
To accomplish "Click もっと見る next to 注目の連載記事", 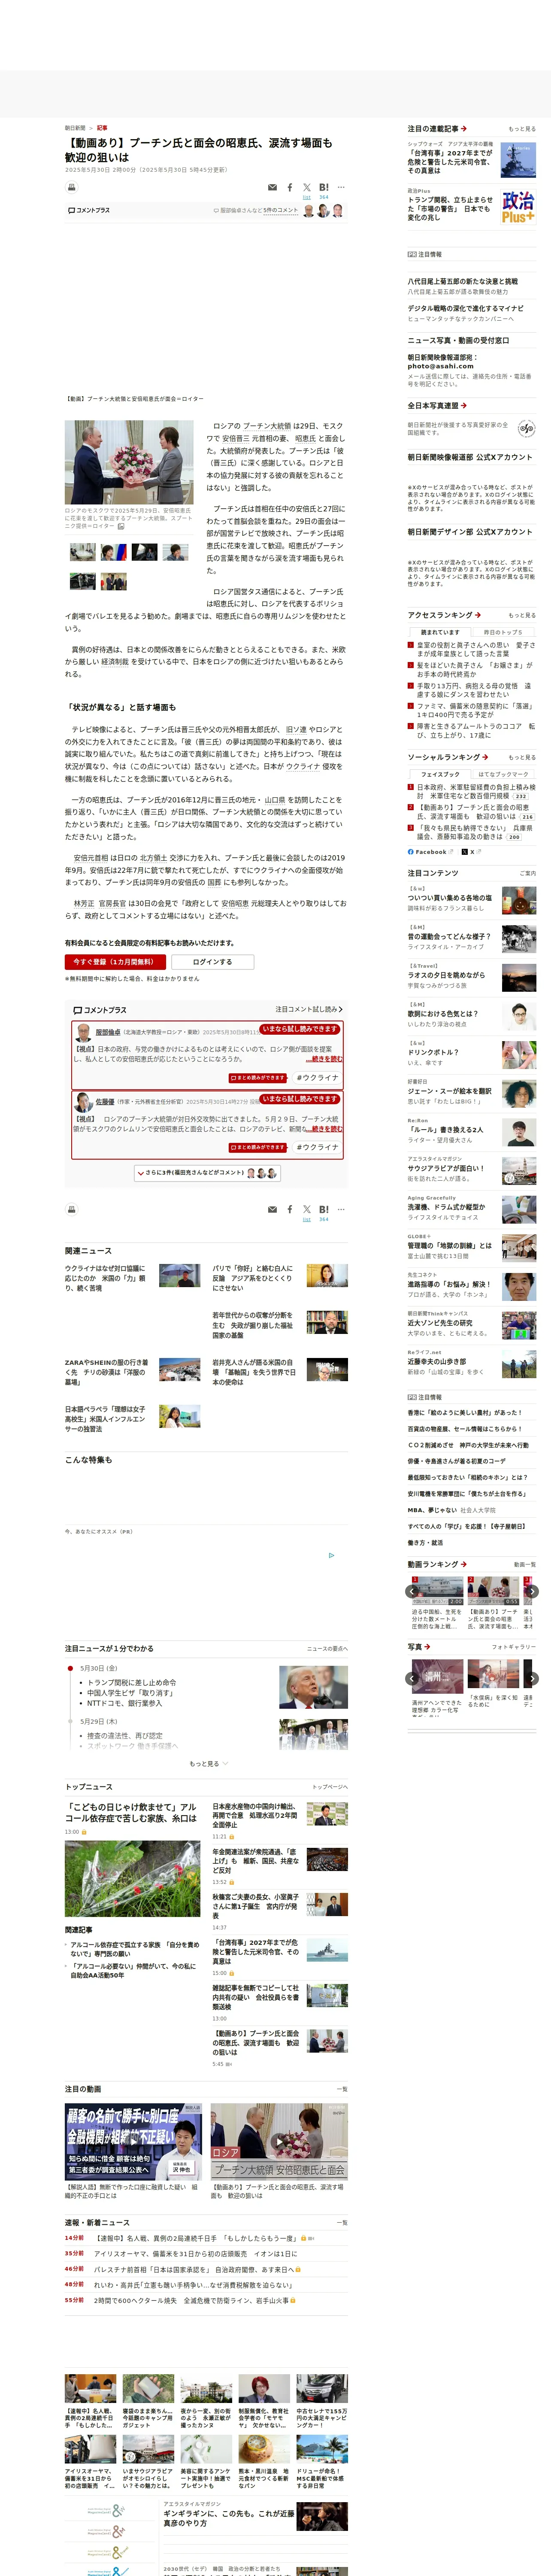I will (521, 129).
